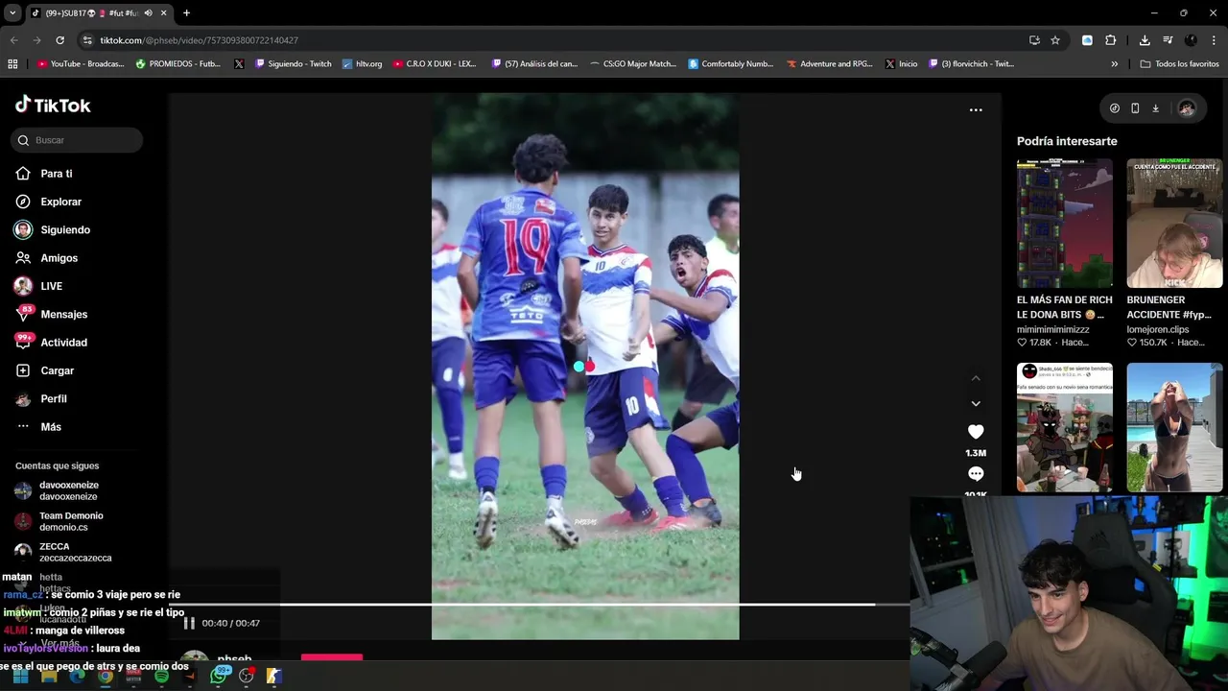Open the media controls icon in Chrome toolbar
Image resolution: width=1228 pixels, height=691 pixels.
(1168, 40)
